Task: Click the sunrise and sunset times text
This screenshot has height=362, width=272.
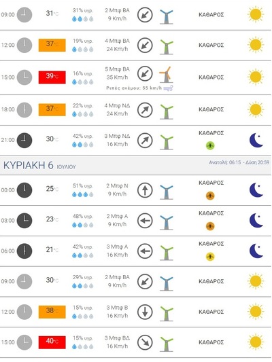Action: click(239, 162)
